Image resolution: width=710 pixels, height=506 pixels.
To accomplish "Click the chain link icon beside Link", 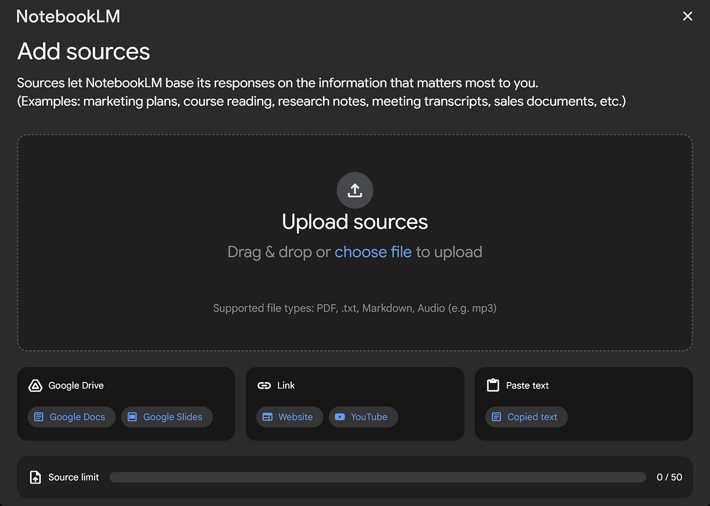I will point(264,385).
